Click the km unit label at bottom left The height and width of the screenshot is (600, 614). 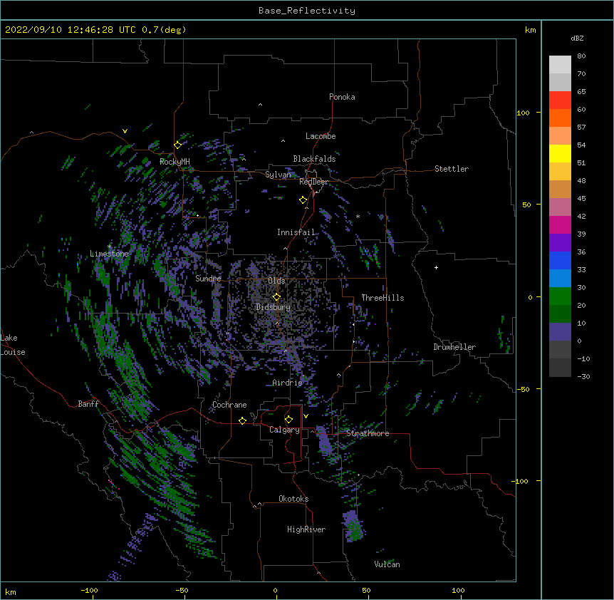tap(10, 591)
